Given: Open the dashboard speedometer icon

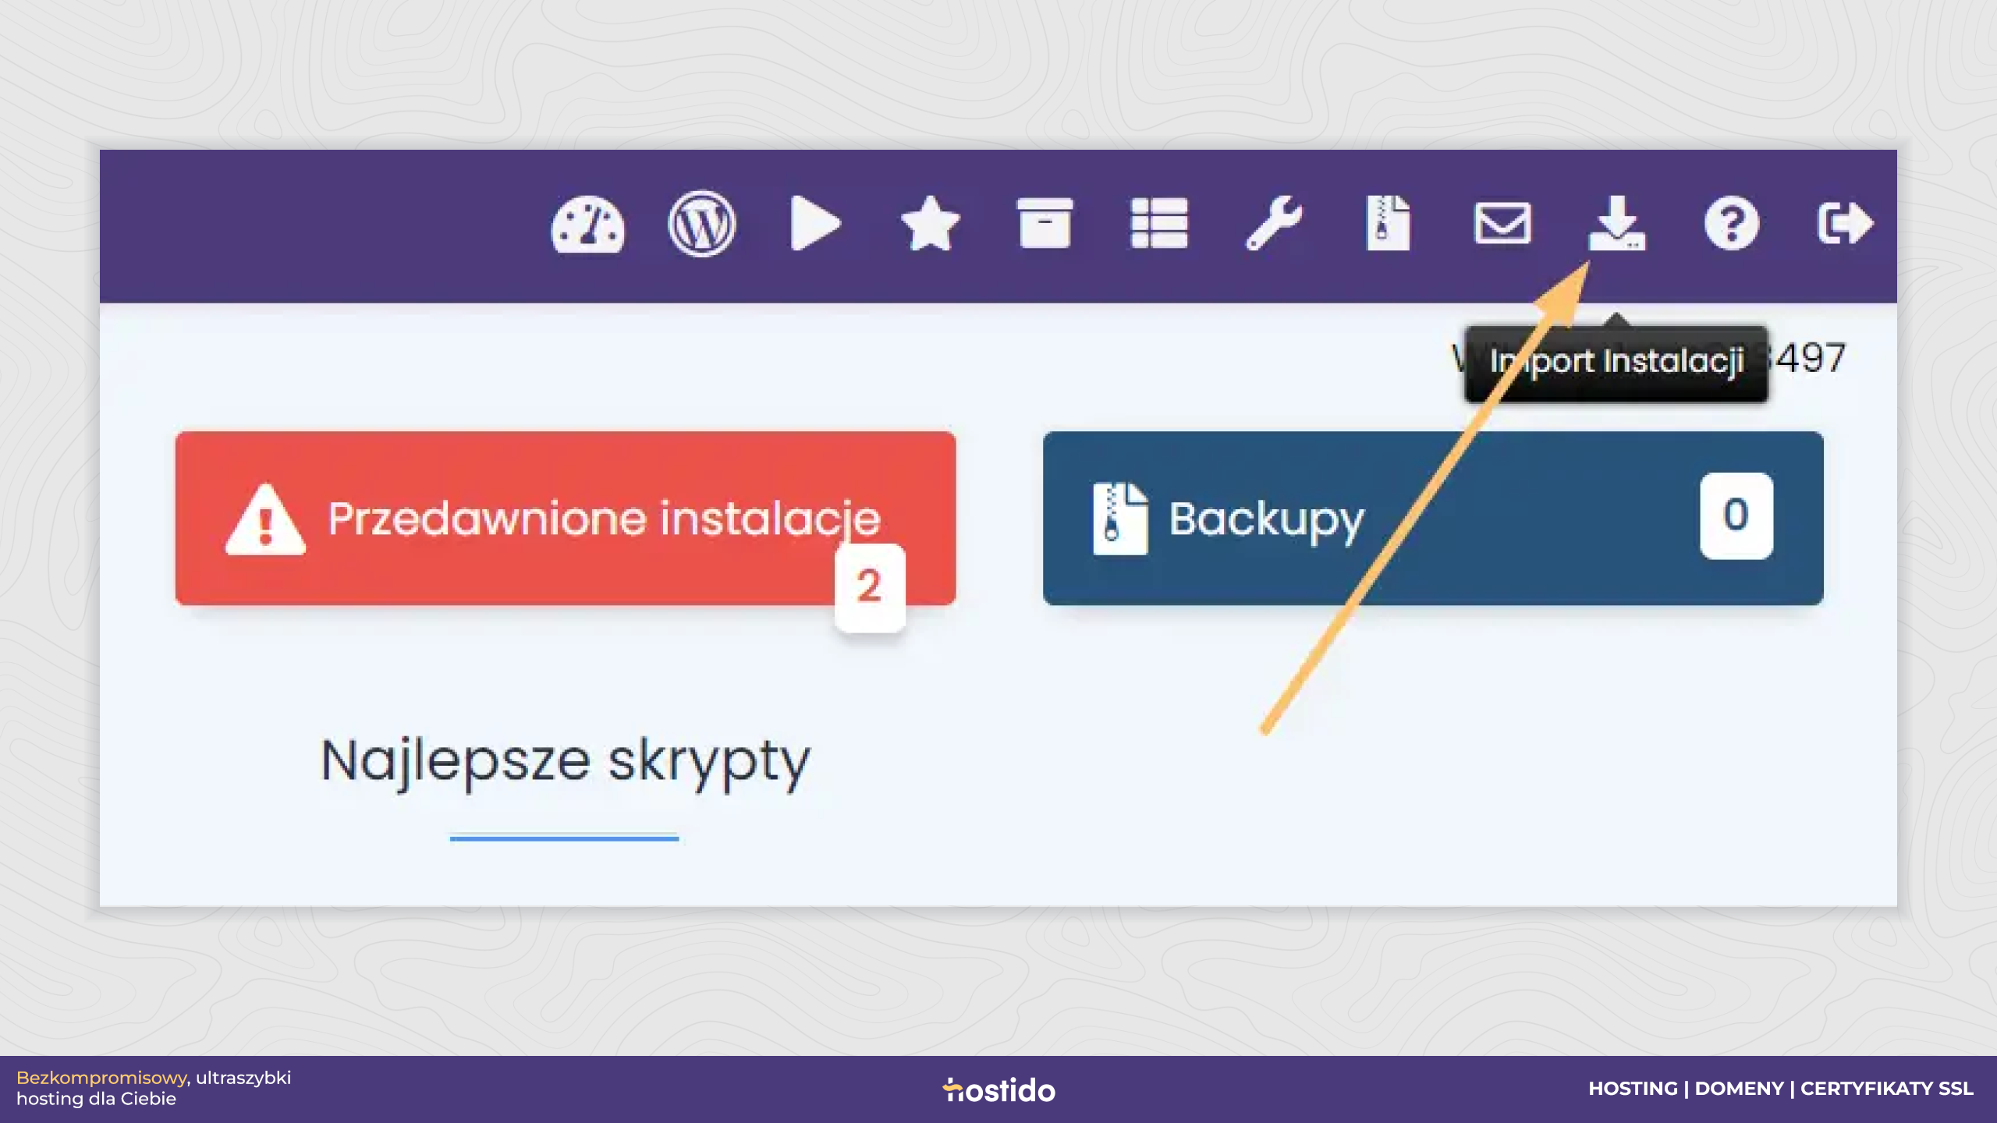Looking at the screenshot, I should [x=587, y=225].
